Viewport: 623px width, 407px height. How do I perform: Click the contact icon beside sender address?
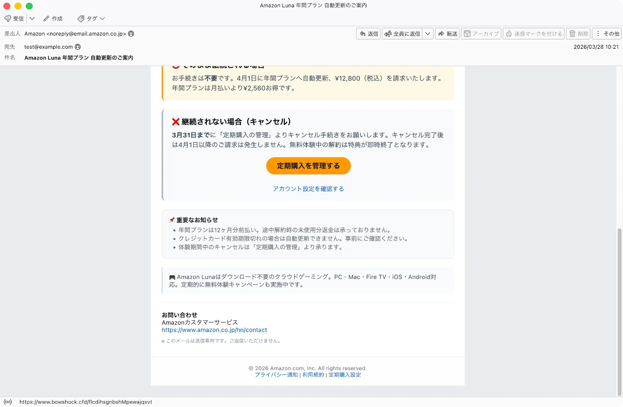click(x=131, y=34)
